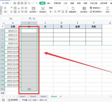Undo the last action
Viewport: 112px width, 102px height.
(x=29, y=3)
